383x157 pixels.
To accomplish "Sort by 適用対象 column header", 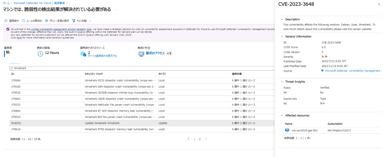I will point(237,74).
